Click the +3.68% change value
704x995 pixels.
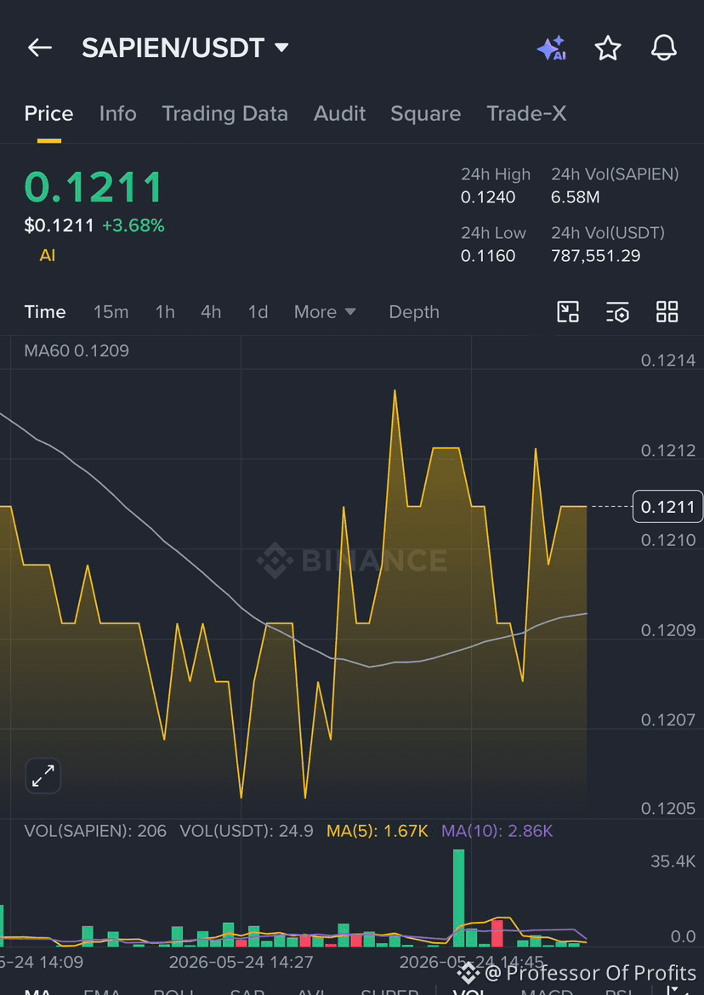133,225
